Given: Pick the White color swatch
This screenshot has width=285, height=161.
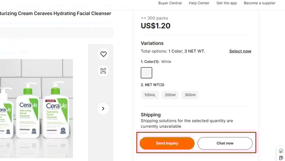Looking at the screenshot, I should pos(146,73).
